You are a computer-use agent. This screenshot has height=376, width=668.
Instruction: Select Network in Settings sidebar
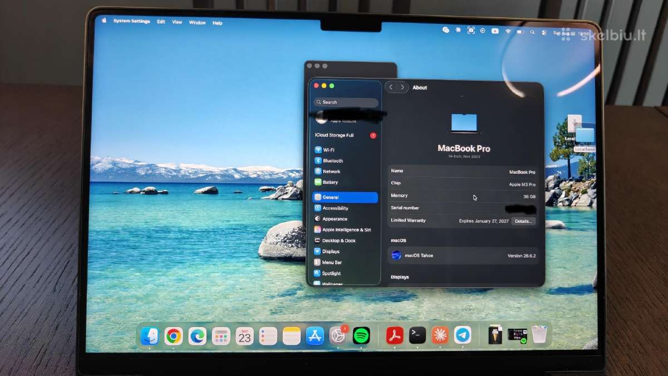click(x=345, y=172)
